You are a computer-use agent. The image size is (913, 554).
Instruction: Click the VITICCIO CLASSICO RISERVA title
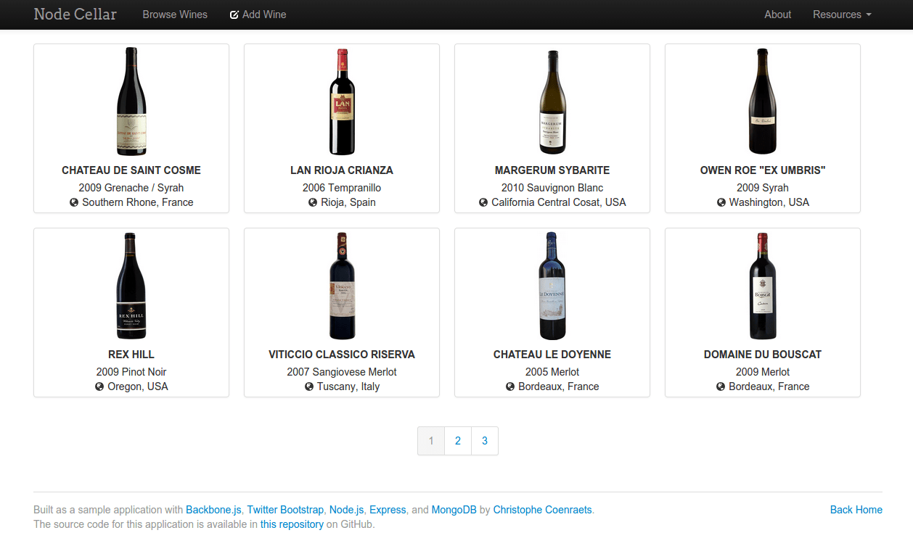[x=342, y=355]
